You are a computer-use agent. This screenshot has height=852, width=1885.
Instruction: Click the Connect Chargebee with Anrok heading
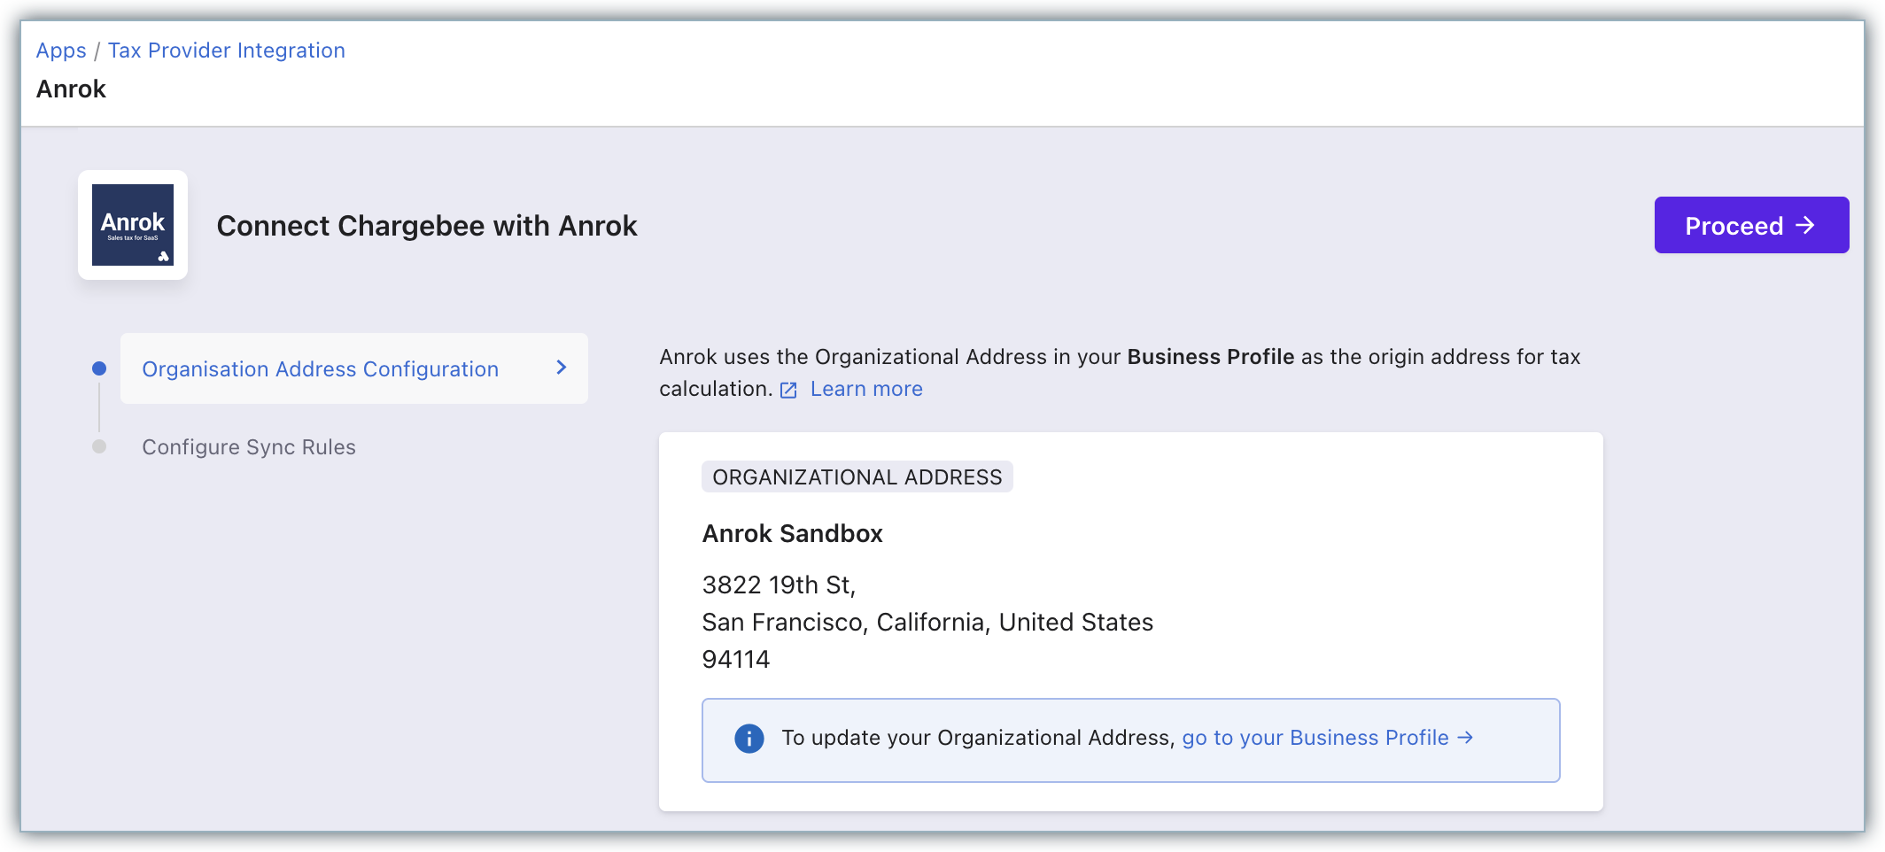426,226
